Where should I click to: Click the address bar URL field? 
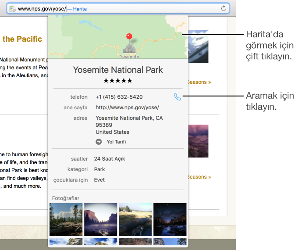click(118, 9)
